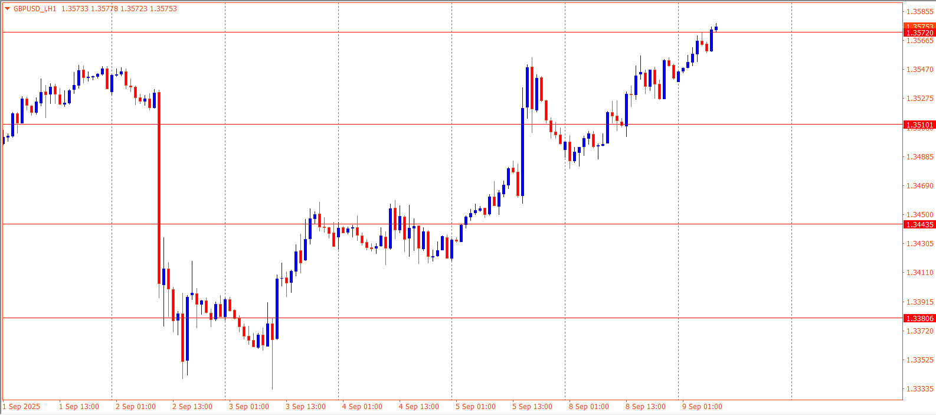This screenshot has height=415, width=936.
Task: Click the tall red candle on 2 Sep
Action: pos(159,188)
